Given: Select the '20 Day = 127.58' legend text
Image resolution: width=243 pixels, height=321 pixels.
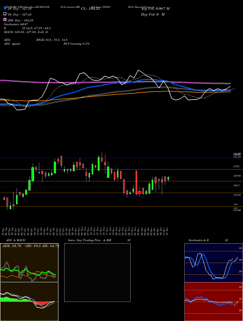Looking at the screenshot, I should (19, 9).
